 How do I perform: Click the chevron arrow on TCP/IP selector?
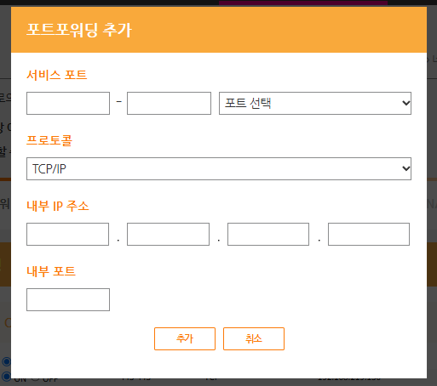click(406, 168)
